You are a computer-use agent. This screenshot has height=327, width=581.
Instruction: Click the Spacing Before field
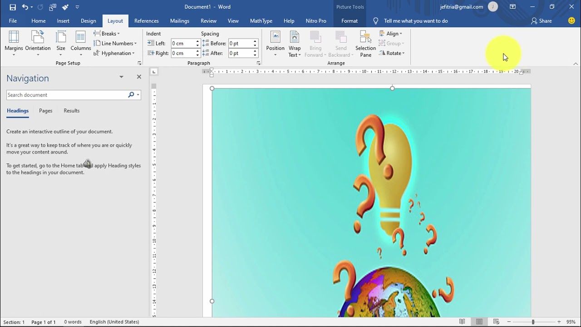click(241, 43)
